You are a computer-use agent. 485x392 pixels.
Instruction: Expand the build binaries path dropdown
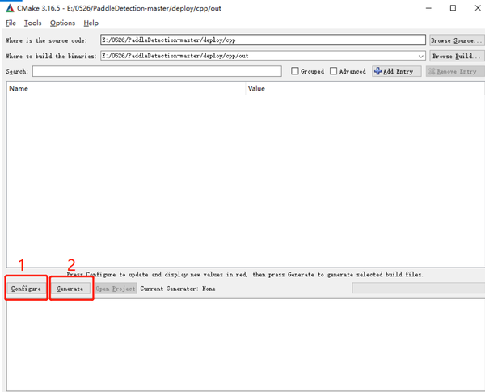(420, 57)
